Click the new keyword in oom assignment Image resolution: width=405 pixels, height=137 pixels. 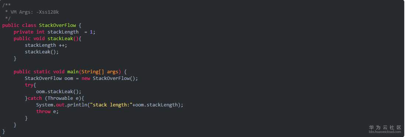[x=86, y=78]
